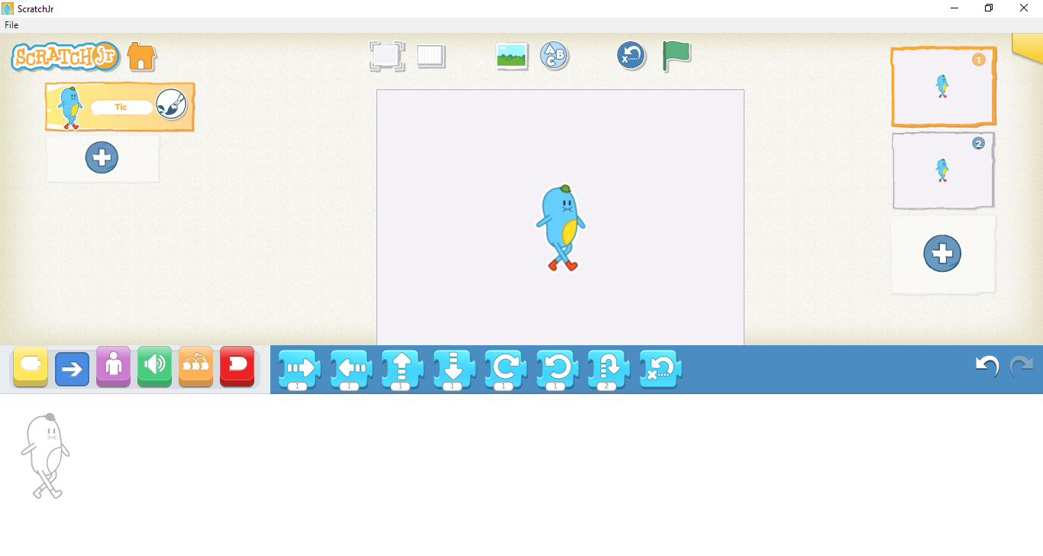Click the Home house icon
This screenshot has height=556, width=1043.
coord(141,57)
